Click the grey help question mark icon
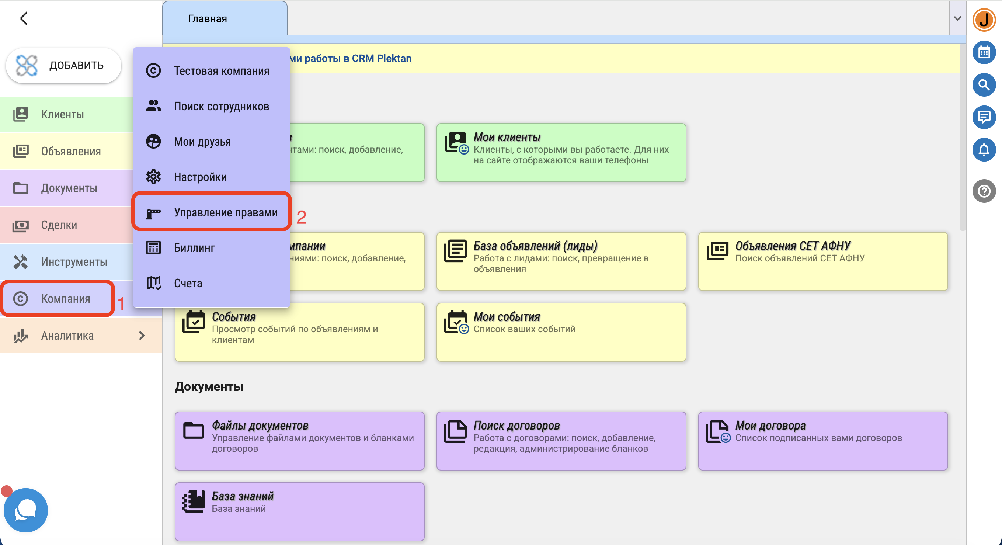1002x545 pixels. tap(984, 191)
